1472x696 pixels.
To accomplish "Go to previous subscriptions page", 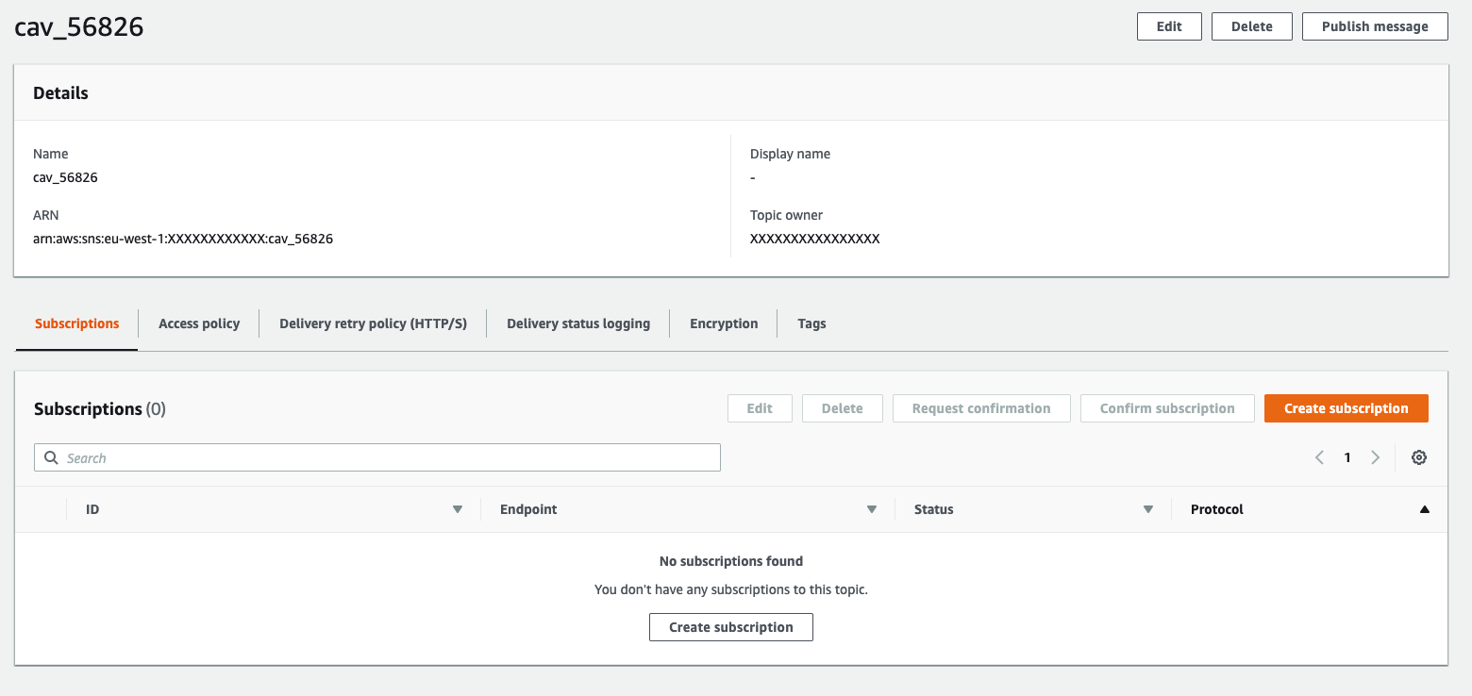I will [1319, 457].
